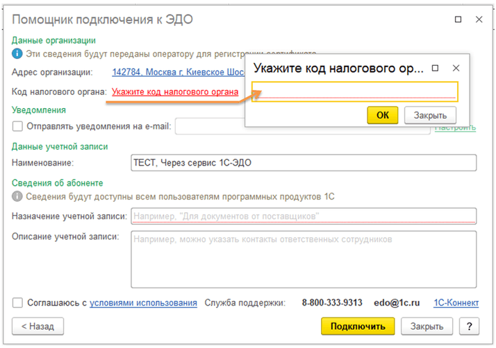Viewport: 496px width, 348px height.
Task: Click the Настроить link
Action: click(455, 128)
